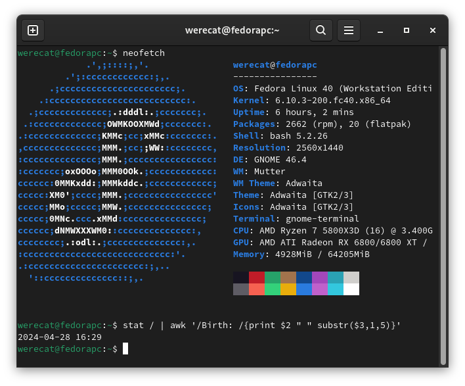Click the red color block in top row

pyautogui.click(x=257, y=277)
